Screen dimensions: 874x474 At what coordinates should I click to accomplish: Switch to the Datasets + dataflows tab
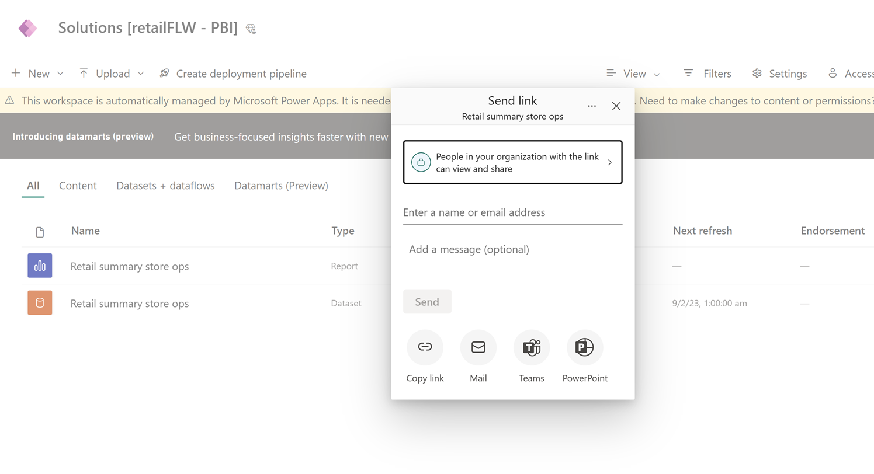click(165, 186)
